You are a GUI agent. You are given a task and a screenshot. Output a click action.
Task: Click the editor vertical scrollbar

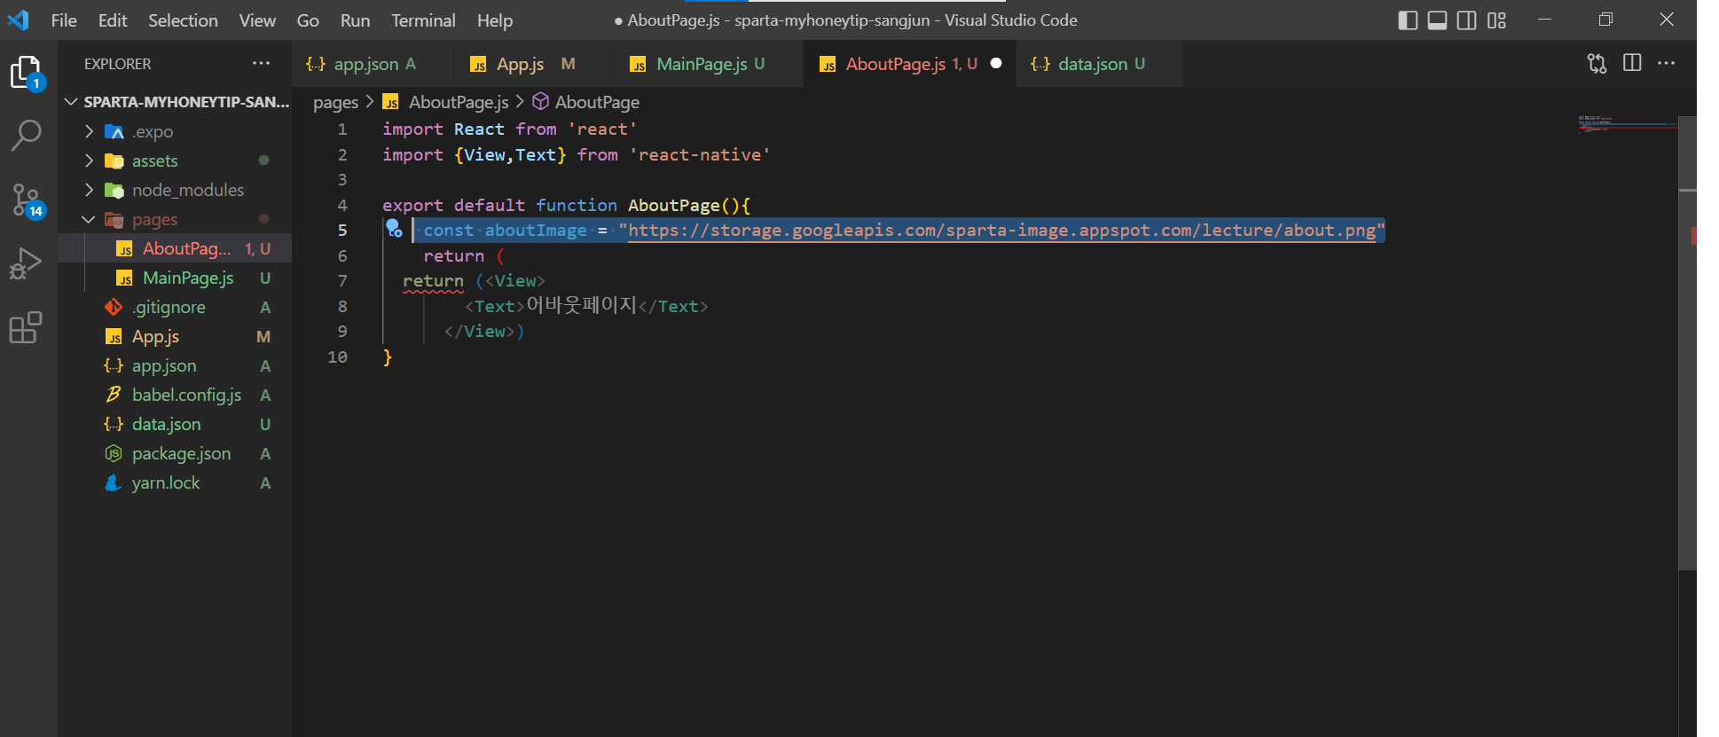[x=1688, y=342]
